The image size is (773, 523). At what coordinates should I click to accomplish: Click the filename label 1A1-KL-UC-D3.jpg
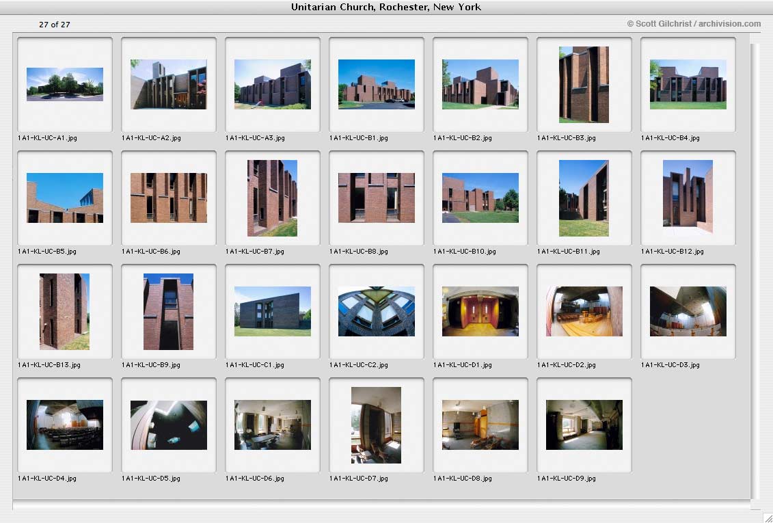670,365
